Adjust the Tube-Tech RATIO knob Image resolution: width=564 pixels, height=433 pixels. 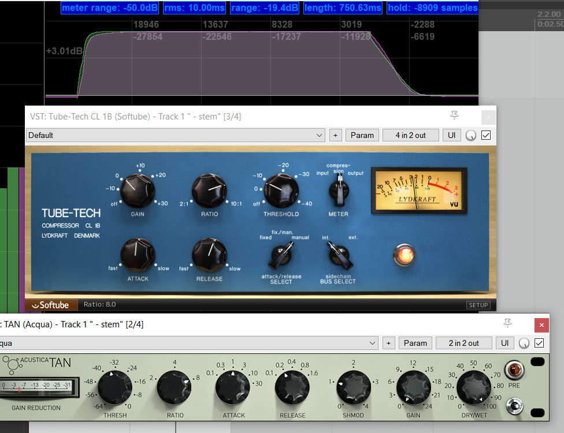point(209,191)
